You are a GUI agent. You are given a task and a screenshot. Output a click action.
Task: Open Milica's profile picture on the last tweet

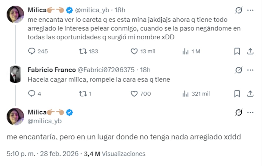point(15,116)
